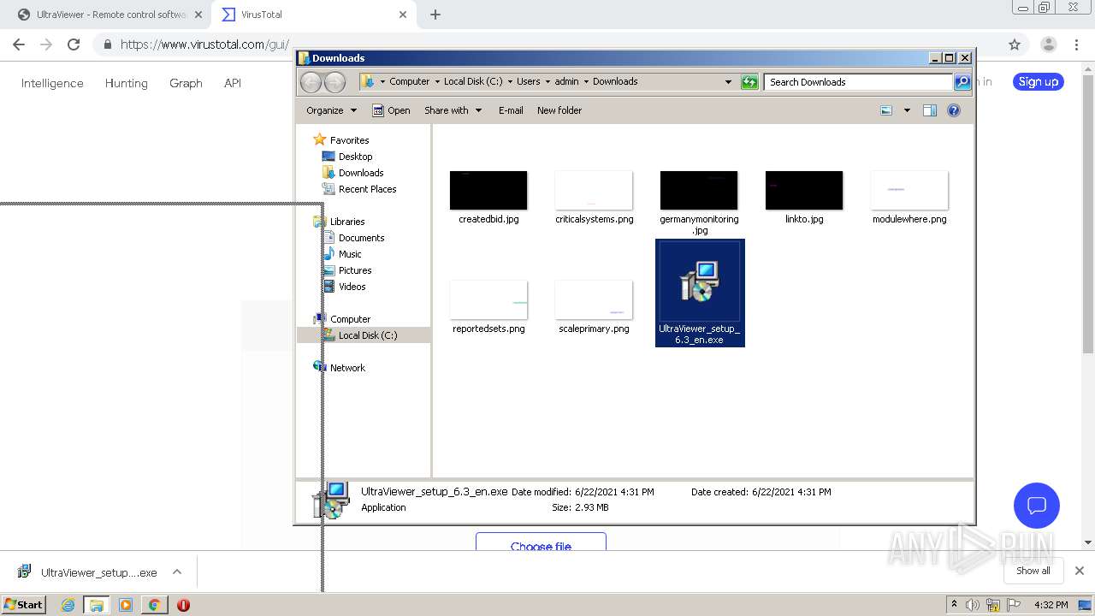Open Documents library
This screenshot has height=616, width=1095.
click(361, 238)
